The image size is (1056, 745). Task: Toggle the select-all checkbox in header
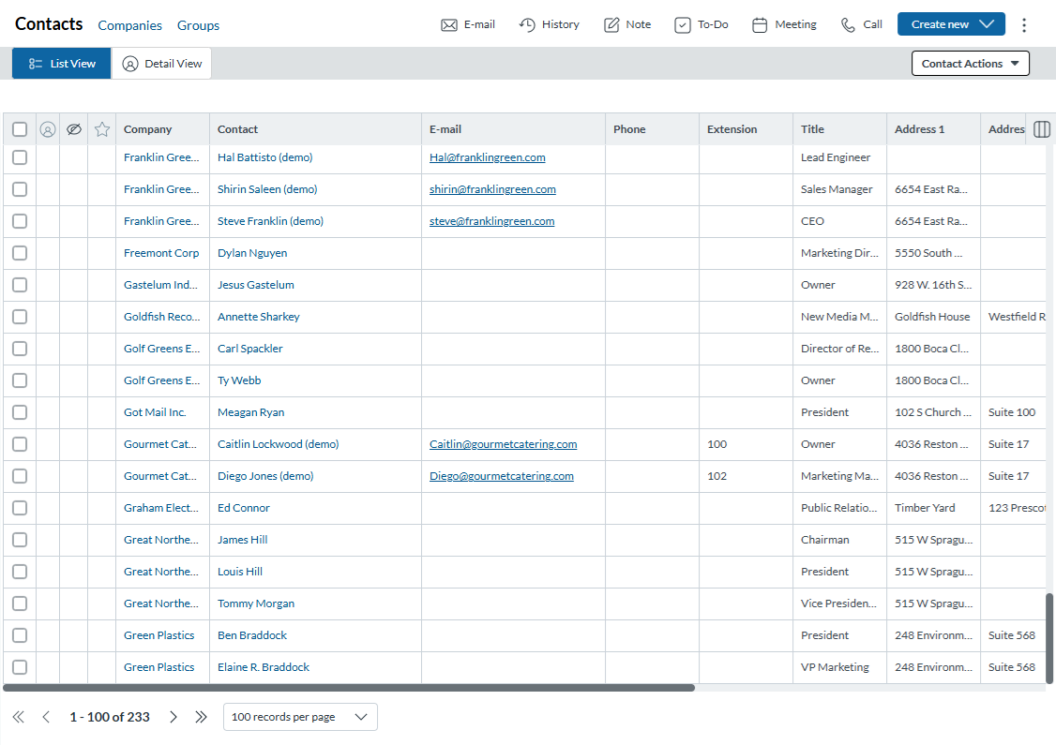point(20,129)
